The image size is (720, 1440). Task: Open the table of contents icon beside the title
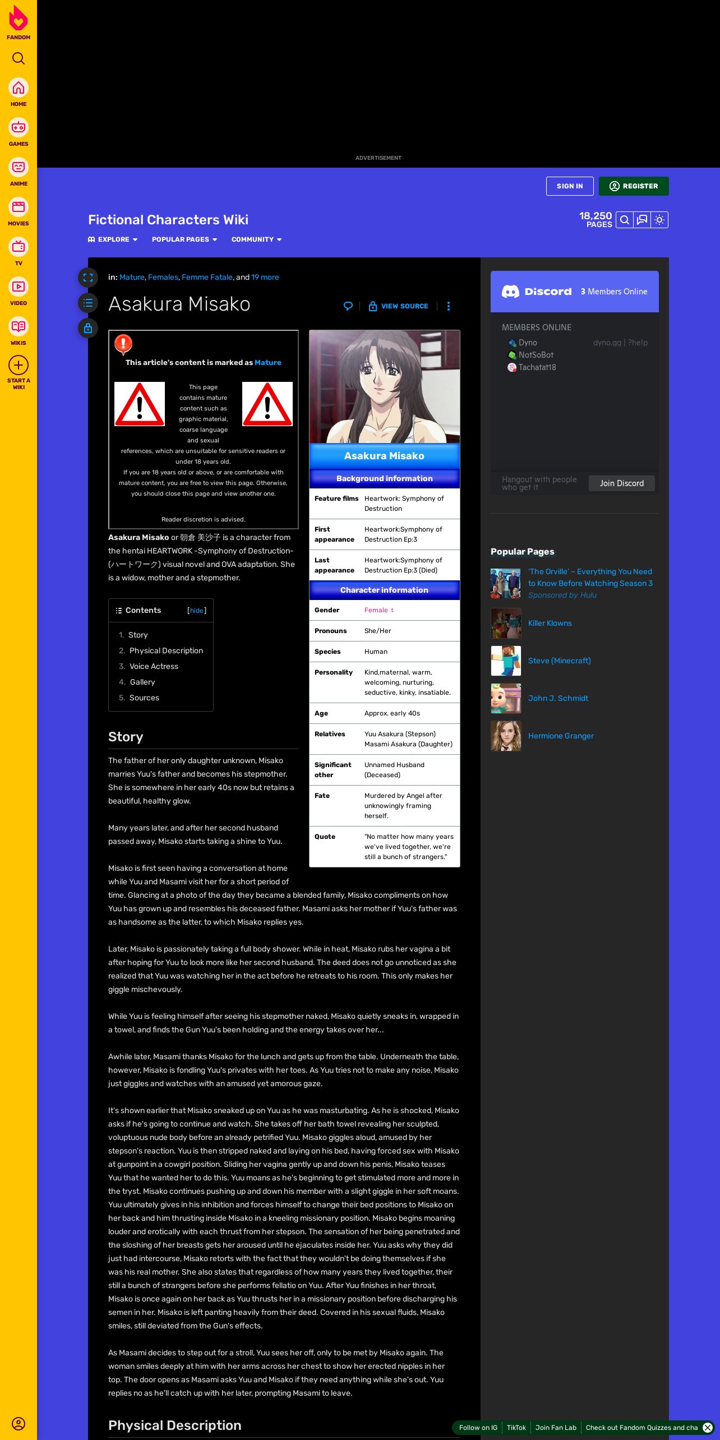(88, 303)
